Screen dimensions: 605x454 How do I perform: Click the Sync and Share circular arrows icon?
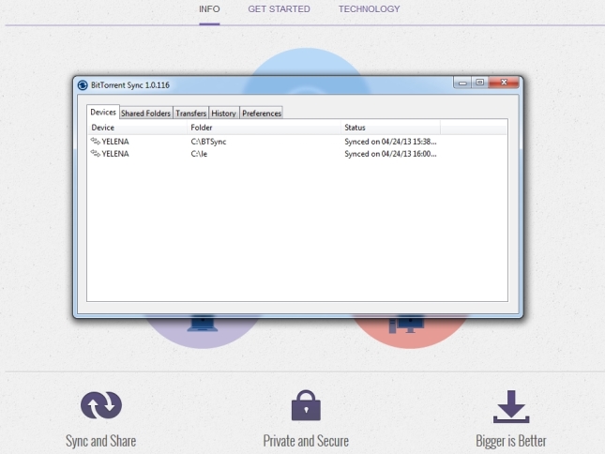coord(101,405)
